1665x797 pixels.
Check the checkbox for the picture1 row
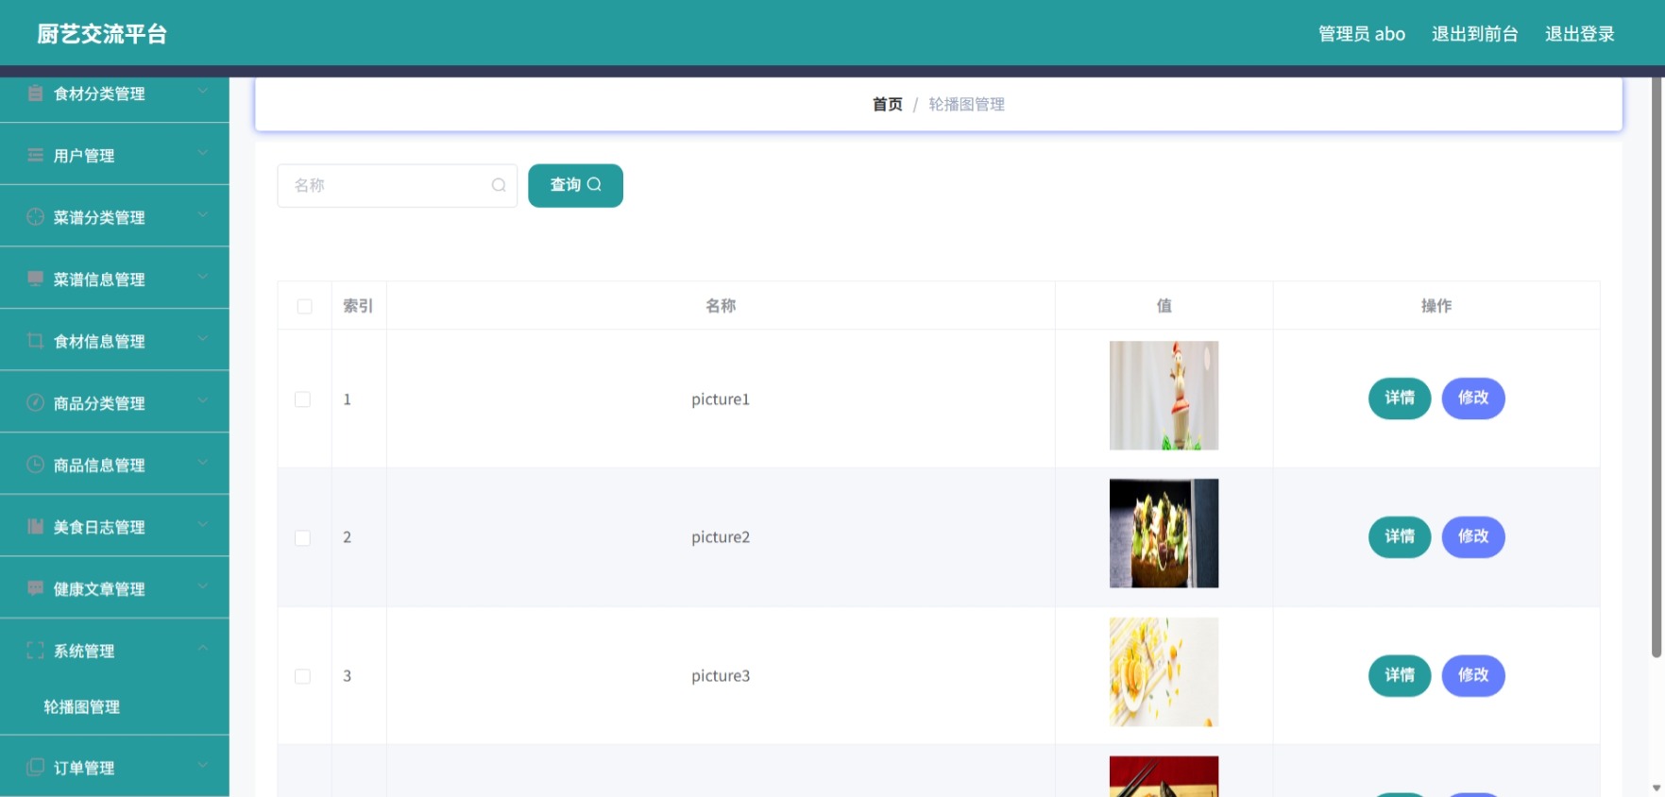302,399
